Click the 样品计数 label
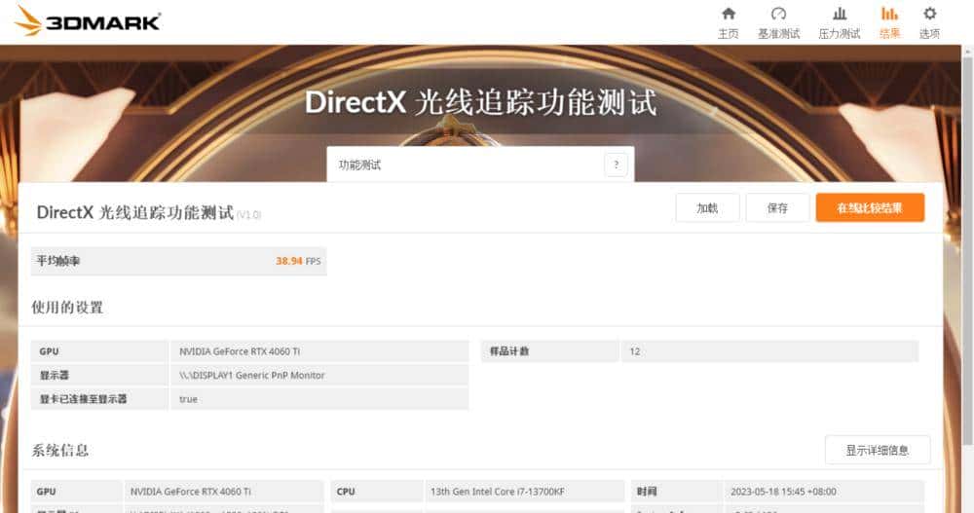The width and height of the screenshot is (974, 513). pos(508,351)
